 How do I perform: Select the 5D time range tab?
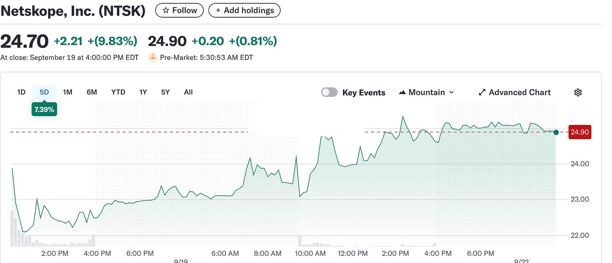(45, 92)
